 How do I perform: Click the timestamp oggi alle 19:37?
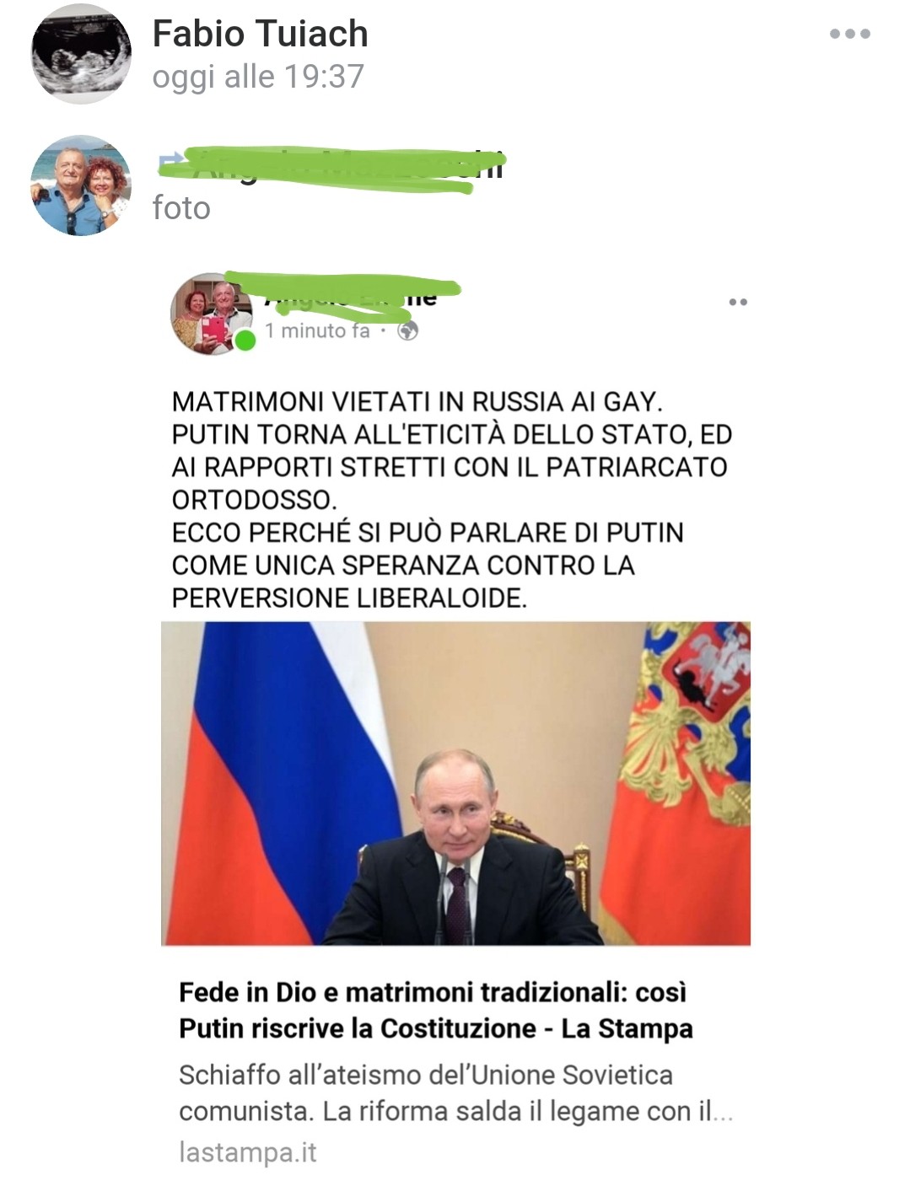click(258, 77)
